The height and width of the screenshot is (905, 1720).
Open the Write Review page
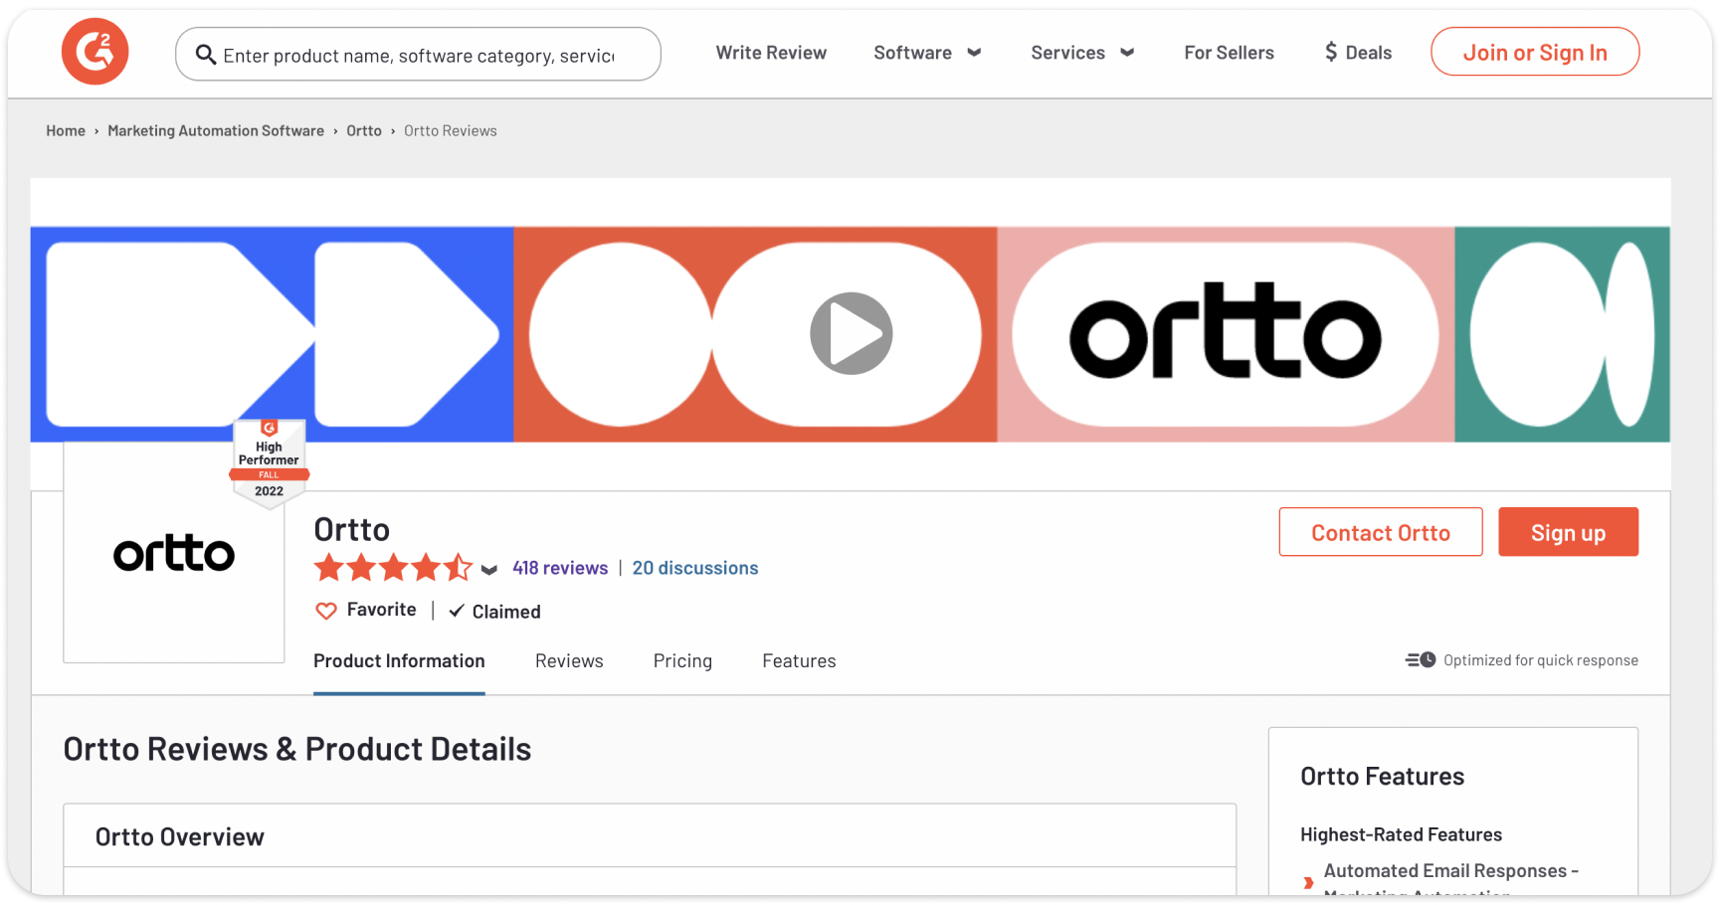(771, 53)
